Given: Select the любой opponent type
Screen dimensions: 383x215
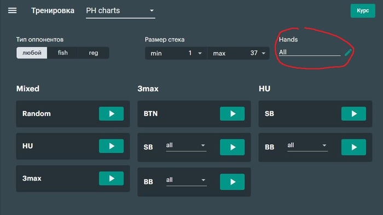Looking at the screenshot, I should (x=32, y=53).
